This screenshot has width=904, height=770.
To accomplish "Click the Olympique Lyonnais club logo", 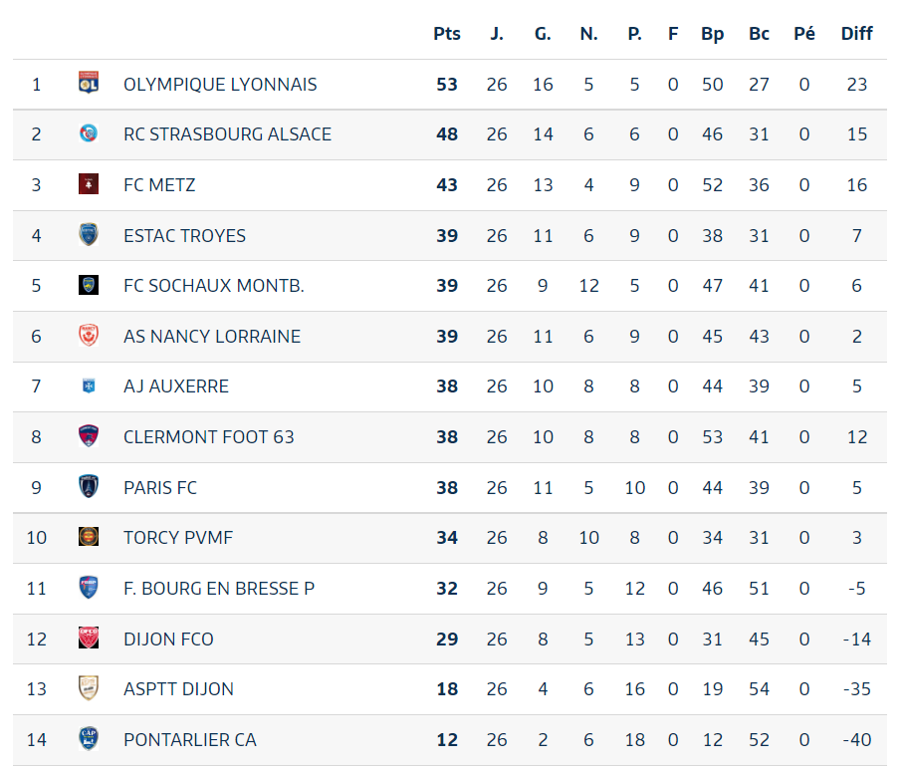I will pyautogui.click(x=89, y=84).
